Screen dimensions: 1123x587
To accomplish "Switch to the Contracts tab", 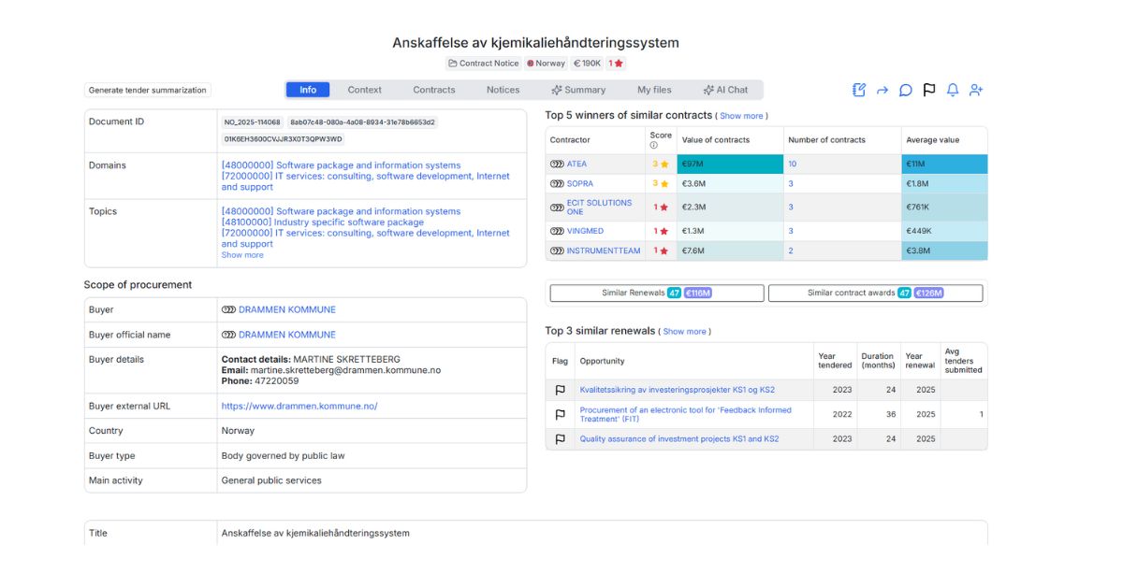I will pos(434,90).
